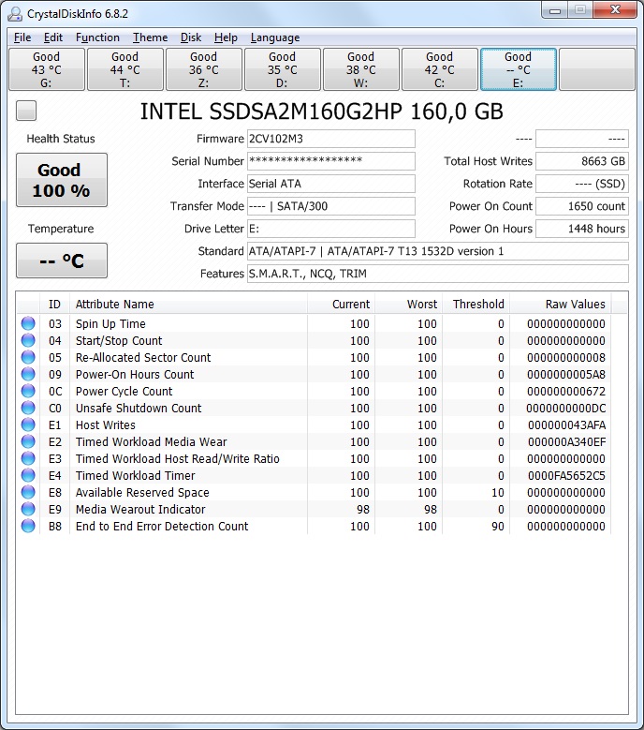The width and height of the screenshot is (644, 730).
Task: Open the Edit menu
Action: point(53,37)
